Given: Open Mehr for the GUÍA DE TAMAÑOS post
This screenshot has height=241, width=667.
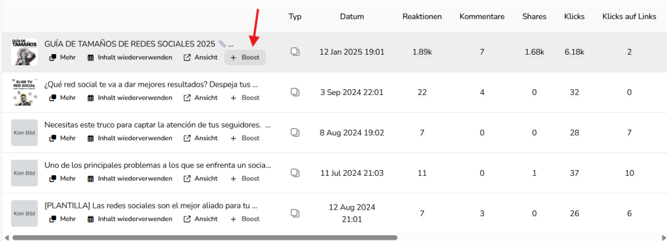Looking at the screenshot, I should pyautogui.click(x=63, y=57).
